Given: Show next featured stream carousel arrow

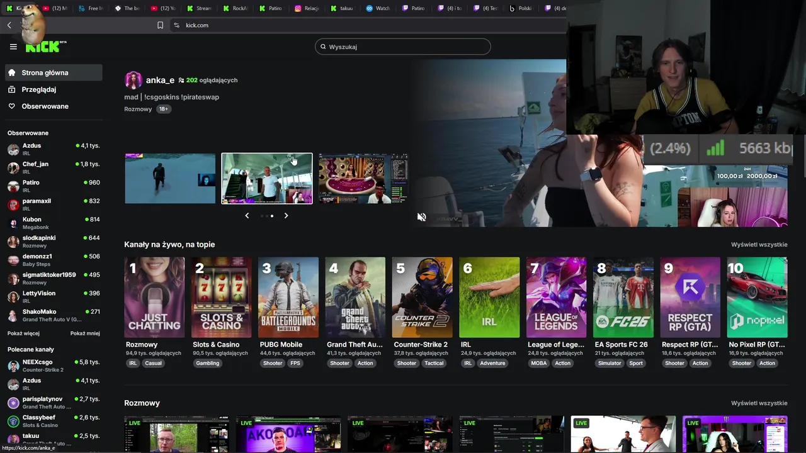Looking at the screenshot, I should point(286,216).
